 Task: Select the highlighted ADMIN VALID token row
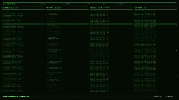coord(156,24)
